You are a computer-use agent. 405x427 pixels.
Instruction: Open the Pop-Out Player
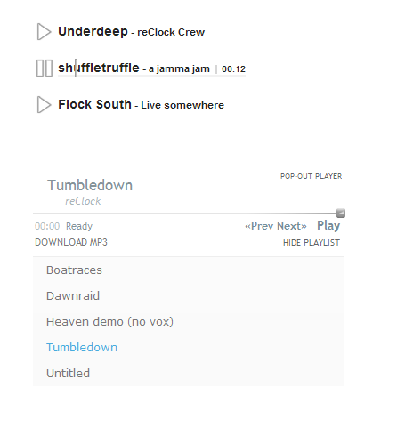311,176
